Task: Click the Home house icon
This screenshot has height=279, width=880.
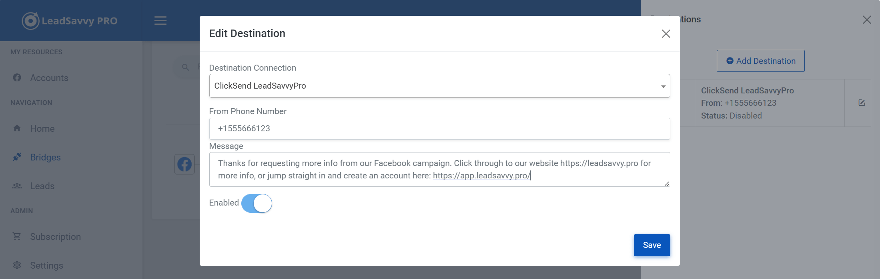Action: pos(17,128)
